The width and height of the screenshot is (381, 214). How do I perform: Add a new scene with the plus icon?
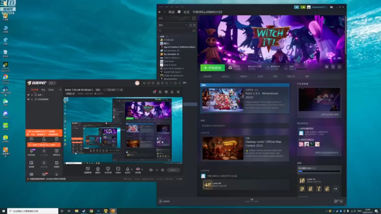[x=60, y=90]
